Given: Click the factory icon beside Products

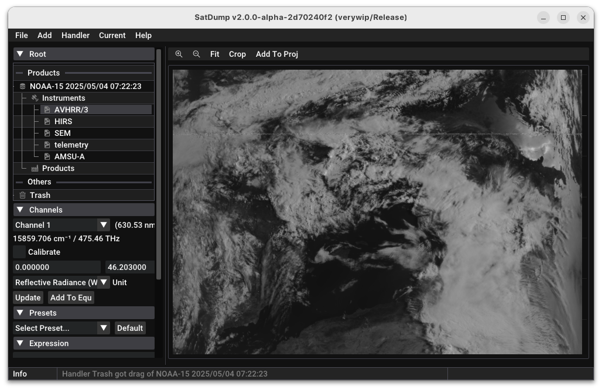Looking at the screenshot, I should 35,168.
